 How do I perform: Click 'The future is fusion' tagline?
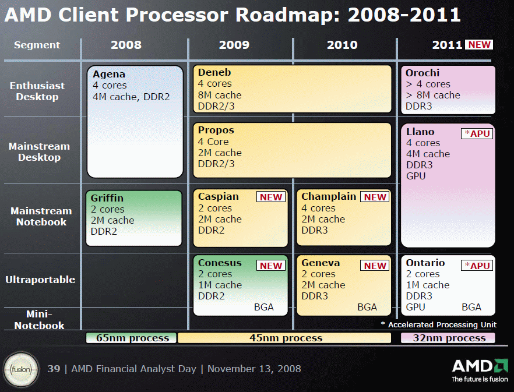point(480,379)
